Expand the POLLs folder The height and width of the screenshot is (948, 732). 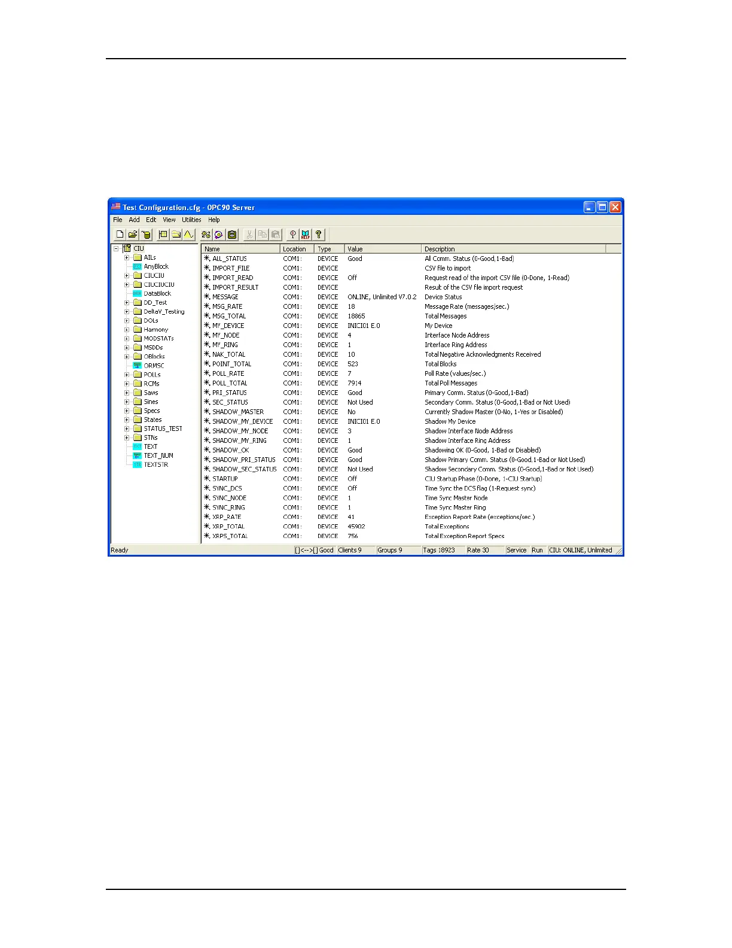point(127,375)
